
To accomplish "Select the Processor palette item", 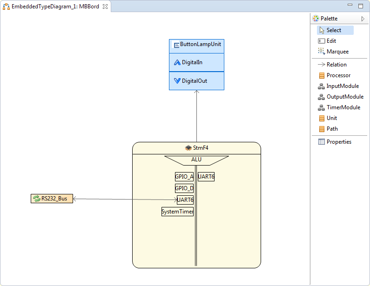I will point(338,75).
